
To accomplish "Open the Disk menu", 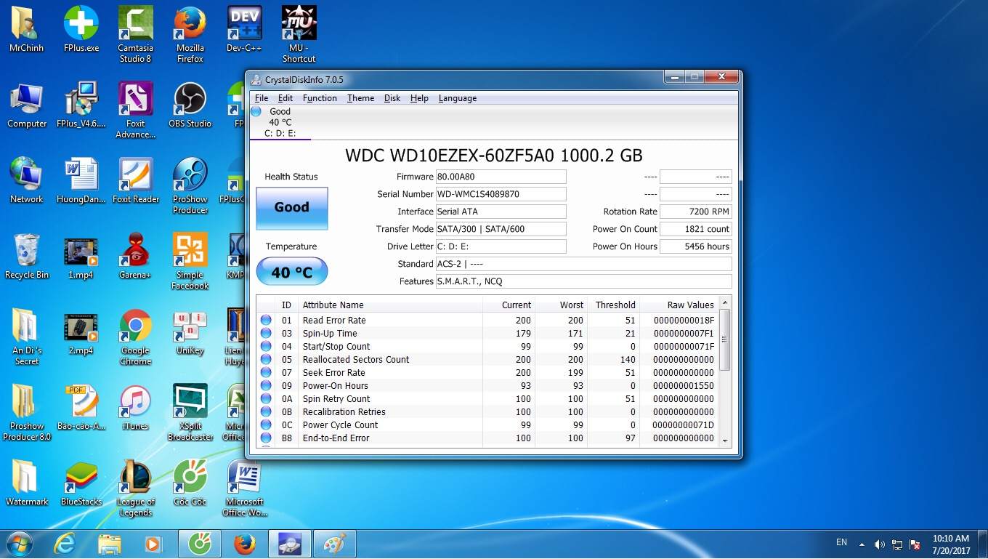I will [x=392, y=98].
